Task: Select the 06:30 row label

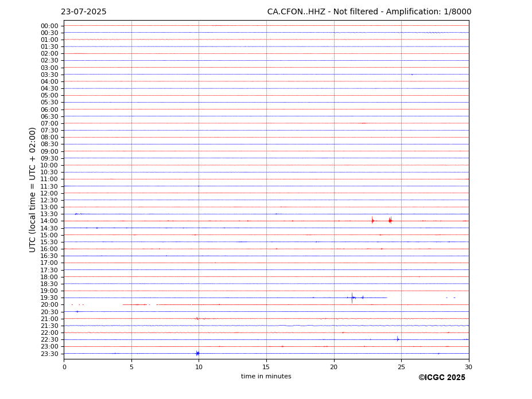Action: 49,116
